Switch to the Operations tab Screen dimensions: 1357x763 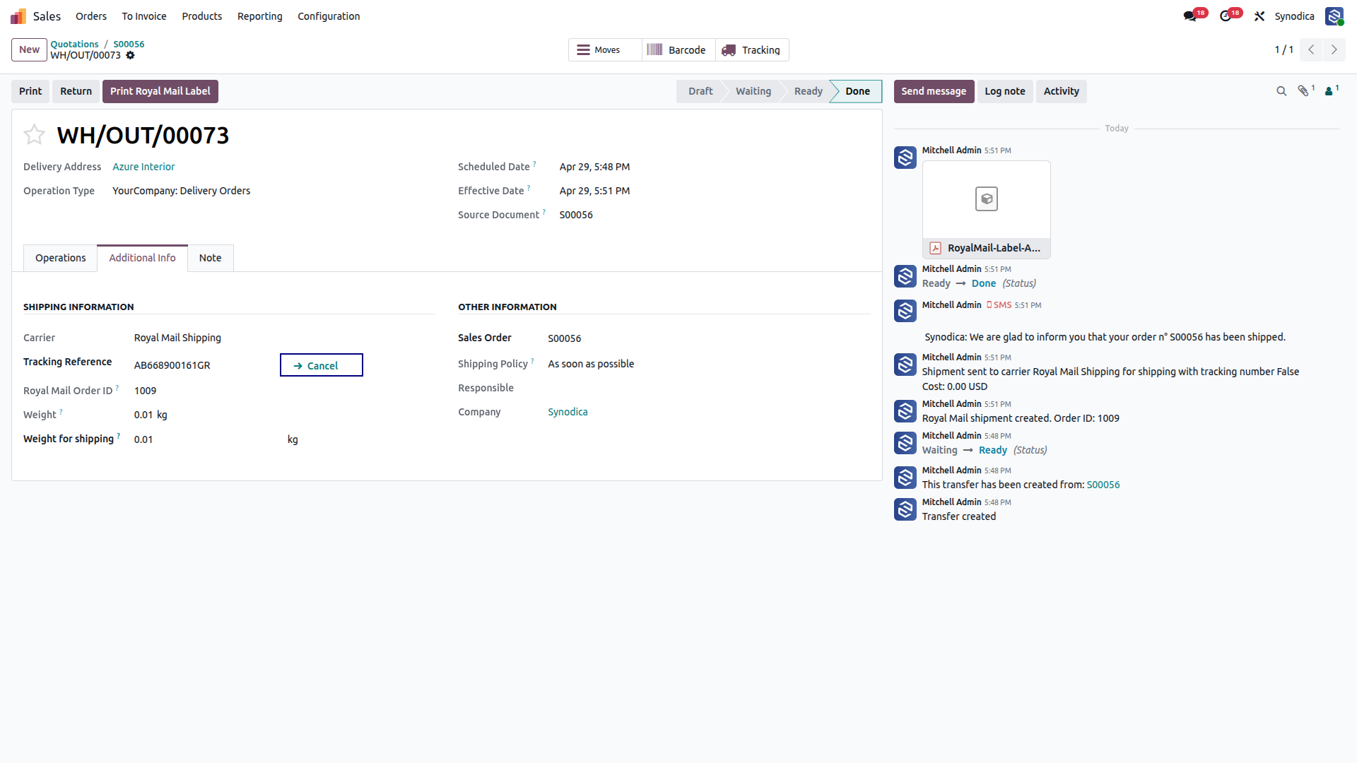pos(61,258)
